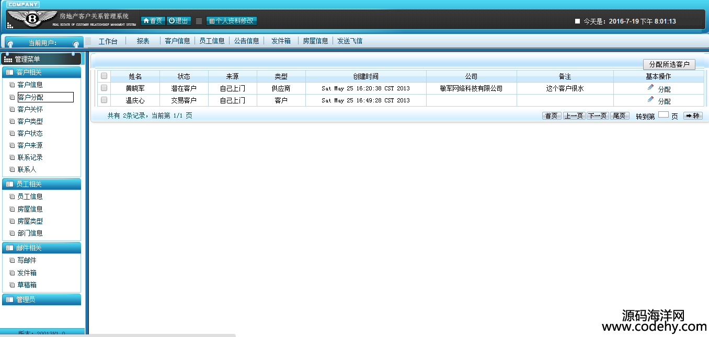The height and width of the screenshot is (337, 709).
Task: Toggle the select-all checkbox in table header
Action: point(104,76)
